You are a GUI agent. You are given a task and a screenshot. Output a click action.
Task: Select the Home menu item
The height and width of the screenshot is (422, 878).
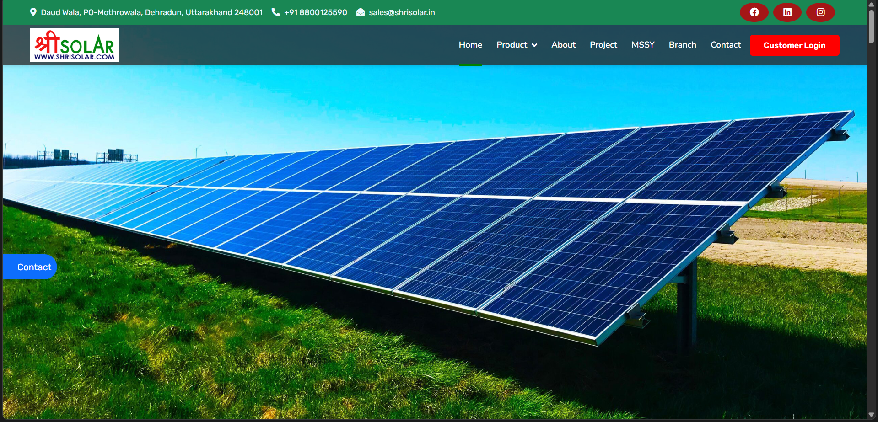(470, 44)
